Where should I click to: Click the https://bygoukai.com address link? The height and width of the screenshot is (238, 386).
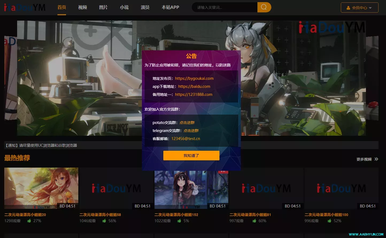click(x=194, y=78)
